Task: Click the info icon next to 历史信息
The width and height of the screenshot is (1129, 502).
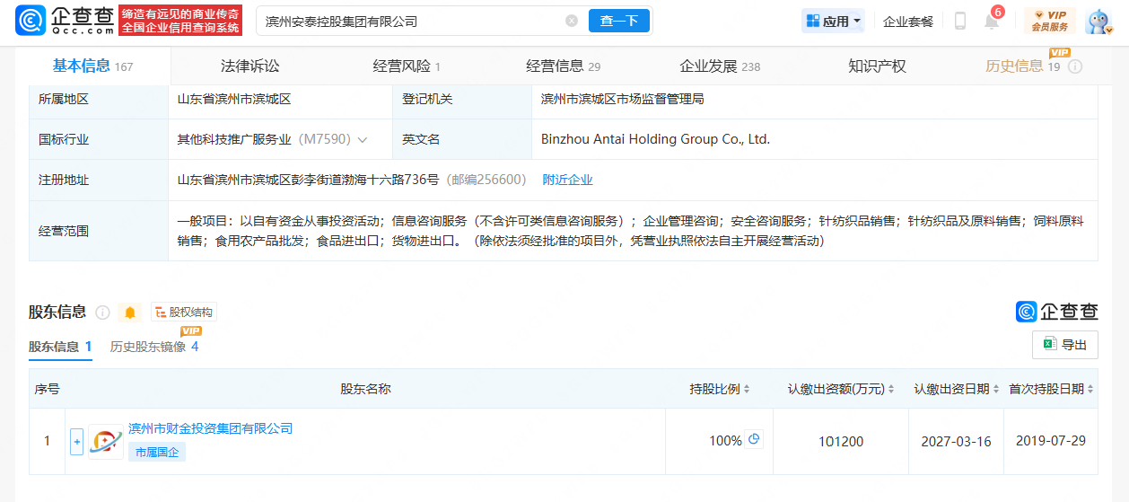Action: [1075, 66]
